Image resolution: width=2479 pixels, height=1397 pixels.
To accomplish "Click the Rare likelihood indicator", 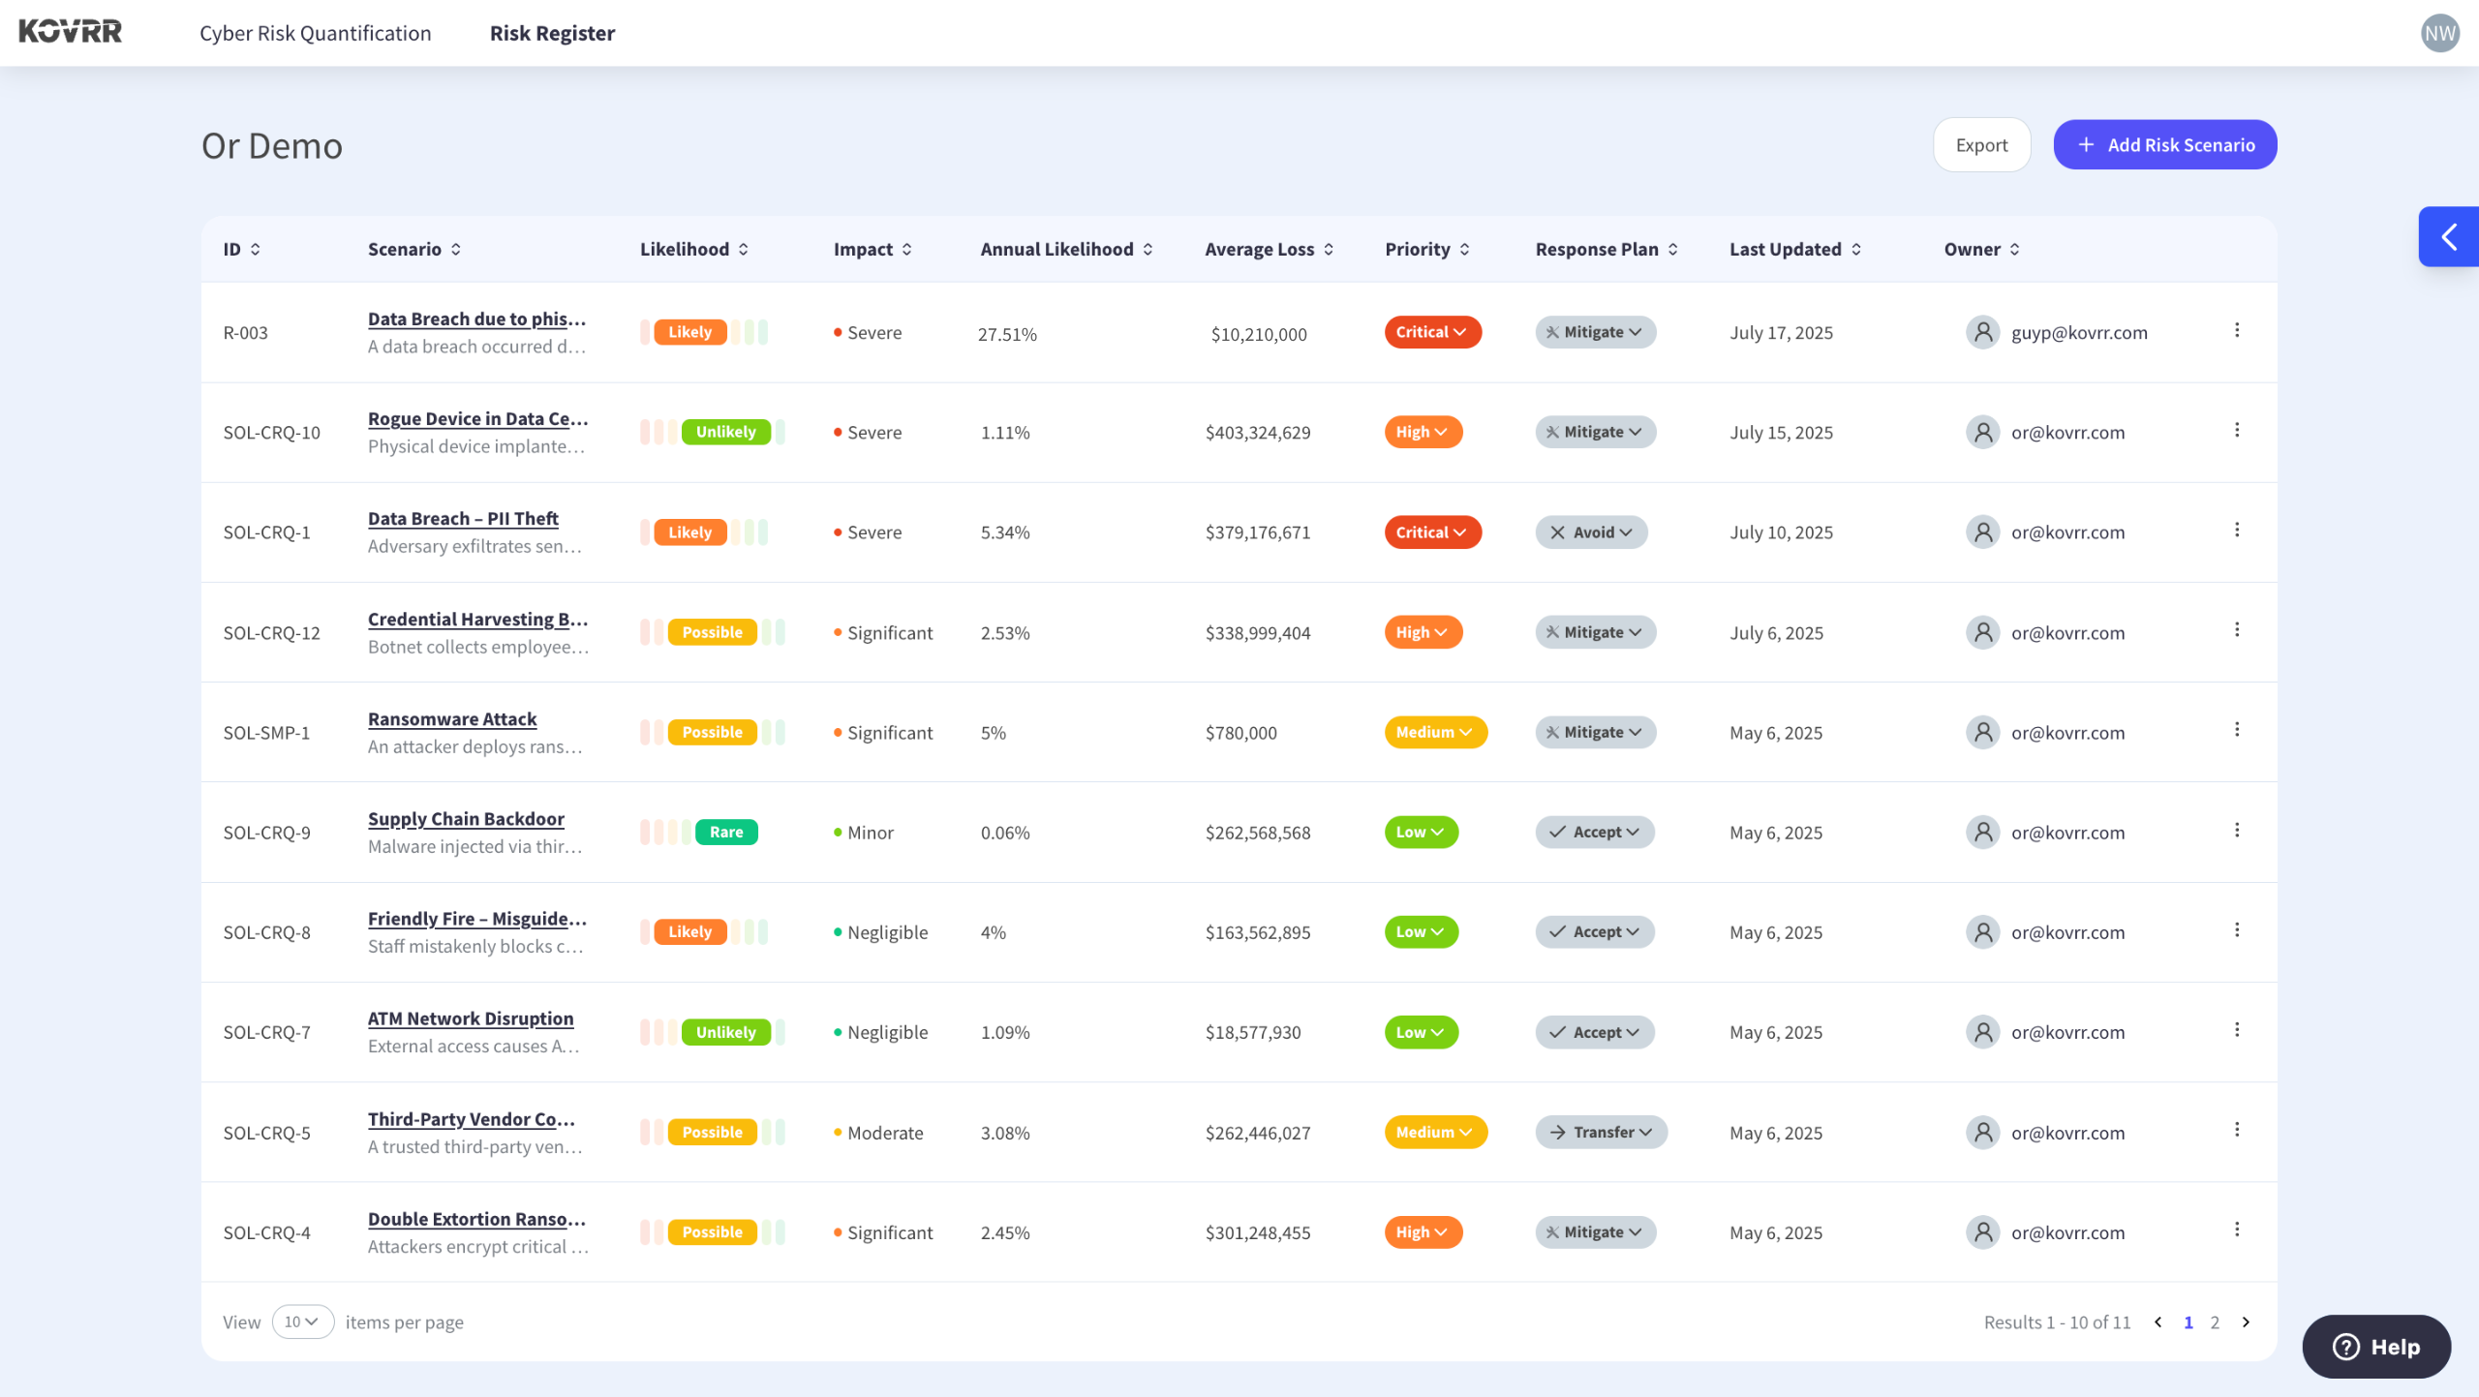I will point(725,832).
